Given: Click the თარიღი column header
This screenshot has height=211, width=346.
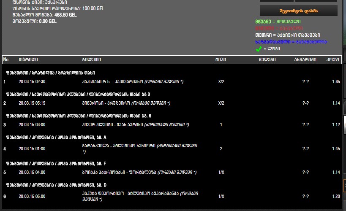Looking at the screenshot, I should tap(28, 60).
